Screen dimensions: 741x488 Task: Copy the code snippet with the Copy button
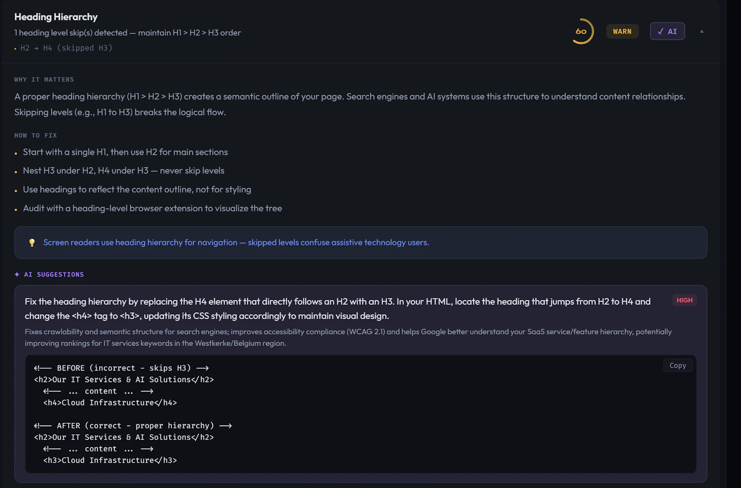pyautogui.click(x=677, y=365)
